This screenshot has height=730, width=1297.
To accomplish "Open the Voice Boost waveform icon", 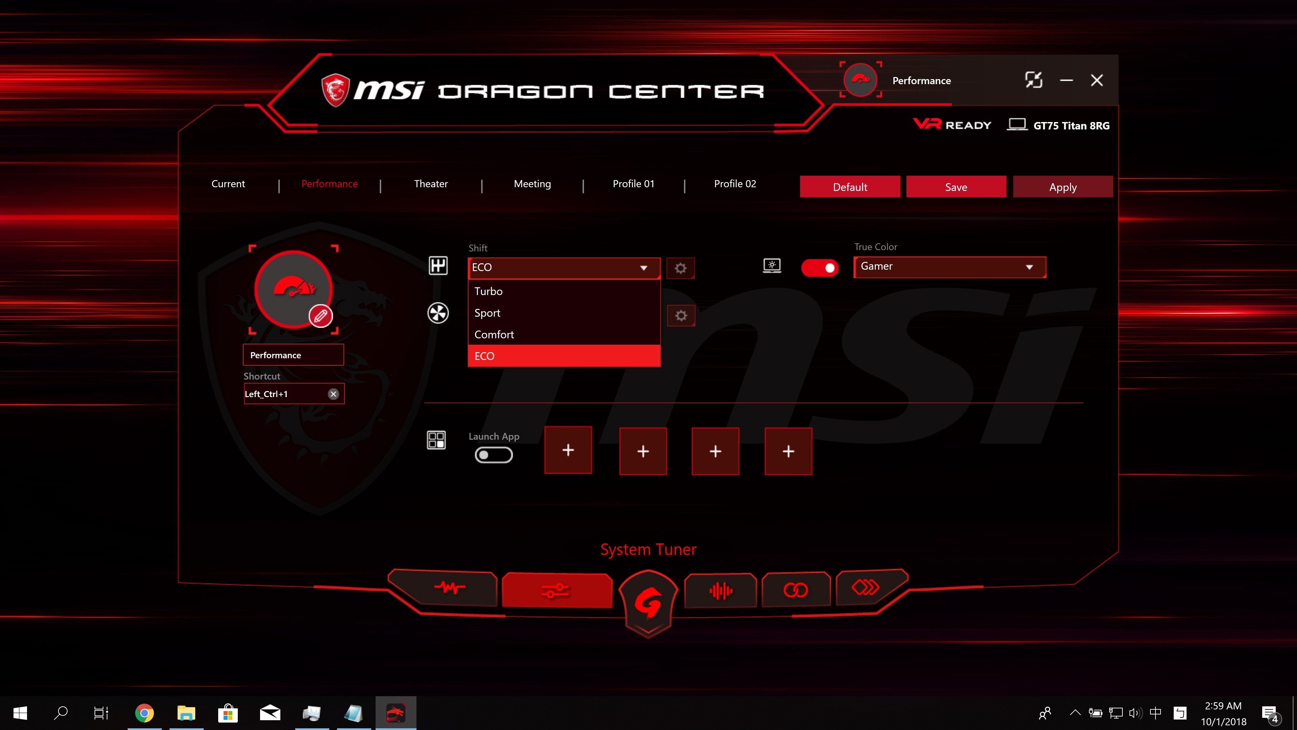I will (720, 590).
